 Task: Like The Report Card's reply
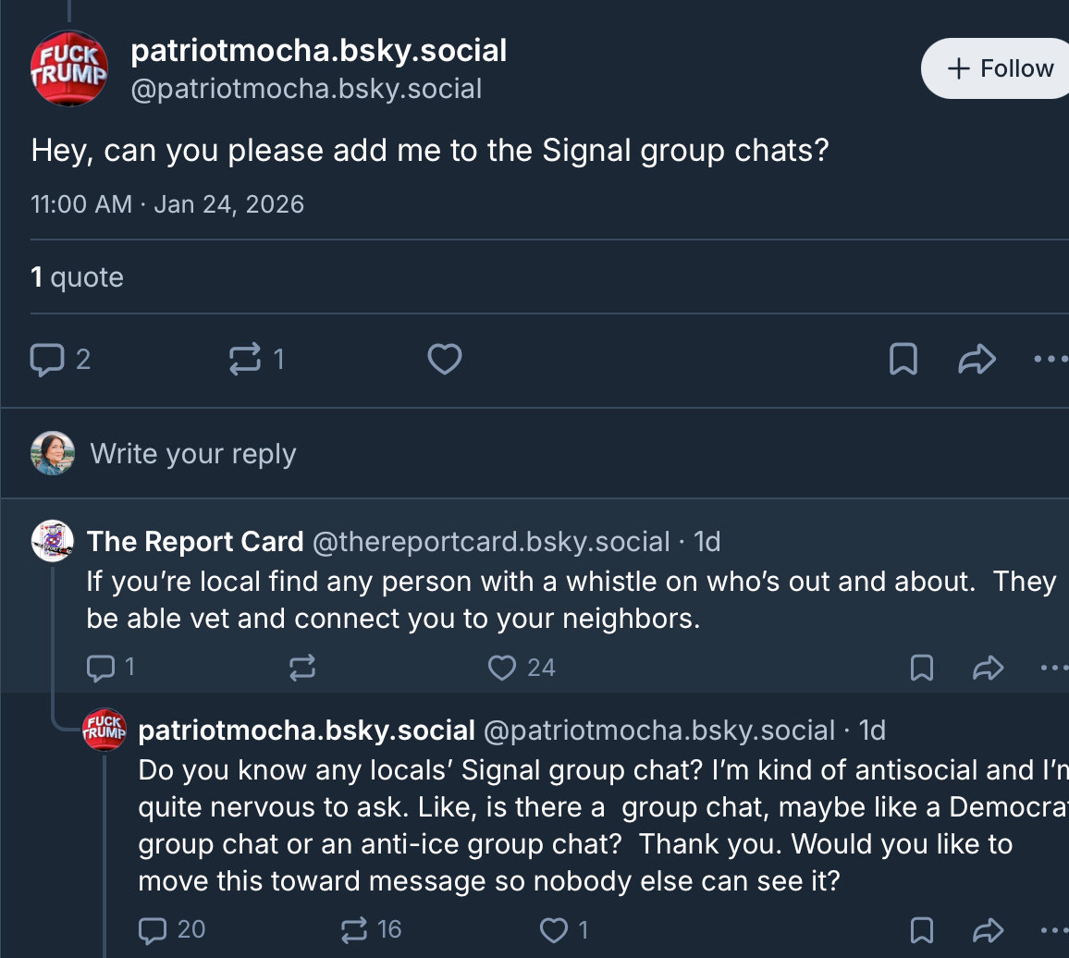tap(501, 668)
